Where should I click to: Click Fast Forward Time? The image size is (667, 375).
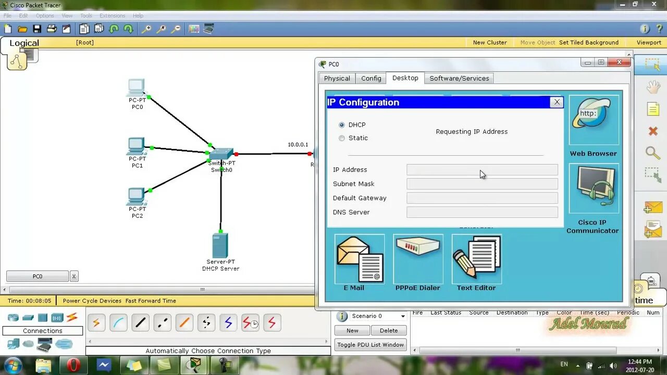pos(151,301)
